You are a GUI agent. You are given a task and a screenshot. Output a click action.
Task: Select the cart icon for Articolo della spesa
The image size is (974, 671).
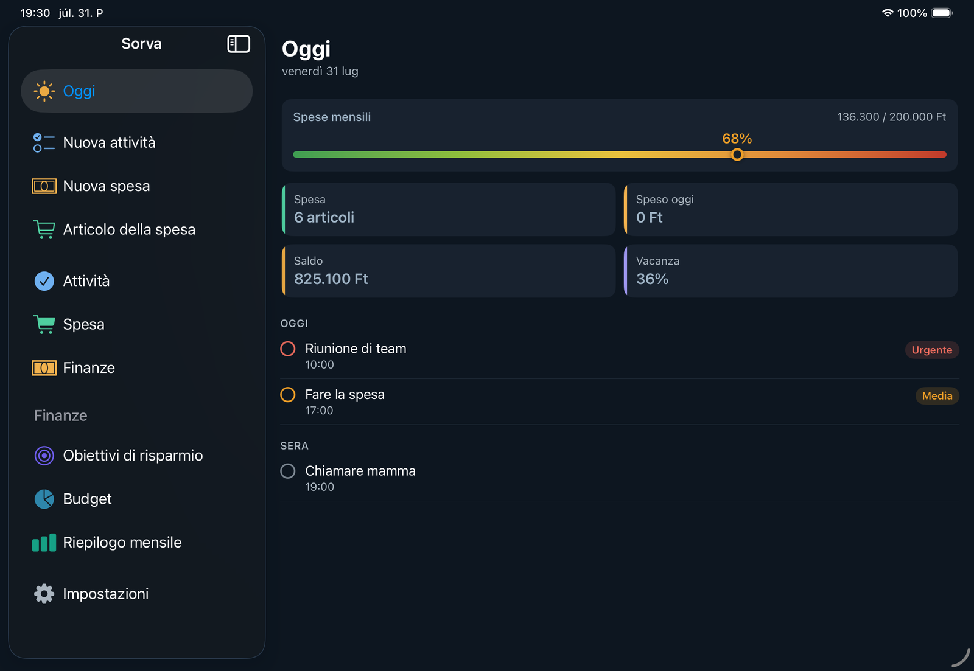click(x=44, y=229)
